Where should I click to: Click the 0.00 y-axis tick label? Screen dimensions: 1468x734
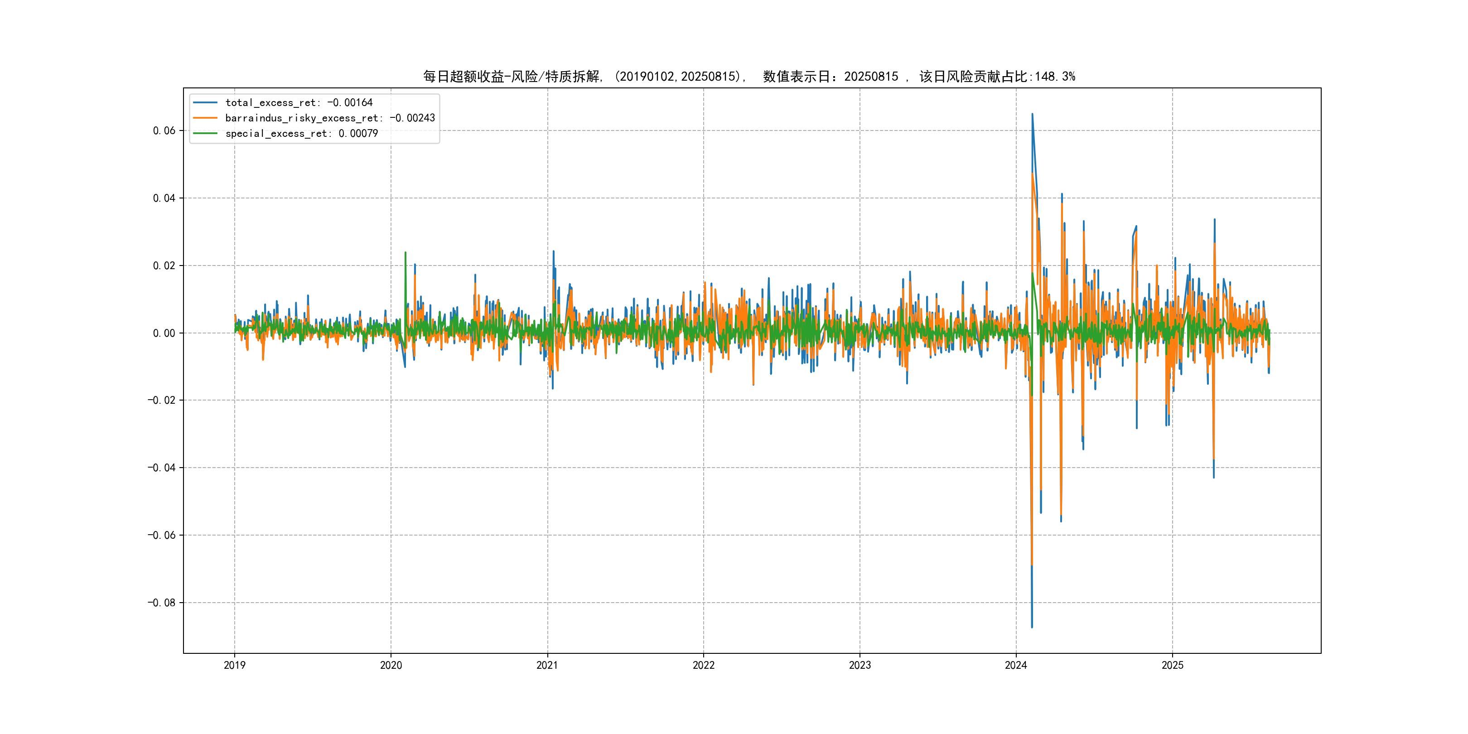click(x=164, y=333)
